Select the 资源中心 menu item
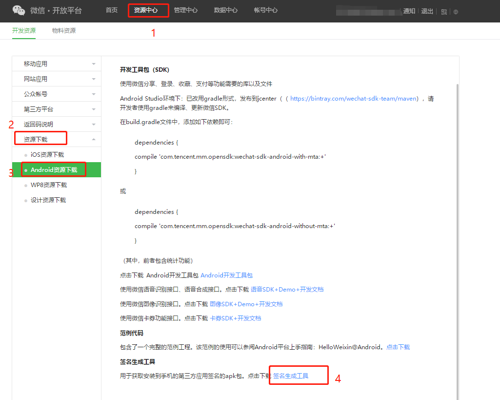Viewport: 500px width, 400px height. click(146, 10)
